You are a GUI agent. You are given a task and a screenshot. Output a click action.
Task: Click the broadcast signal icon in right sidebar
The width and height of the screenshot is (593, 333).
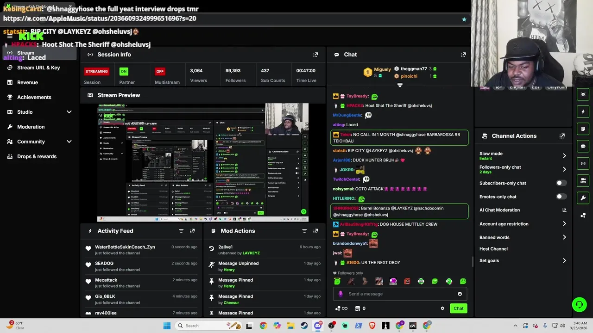point(583,163)
